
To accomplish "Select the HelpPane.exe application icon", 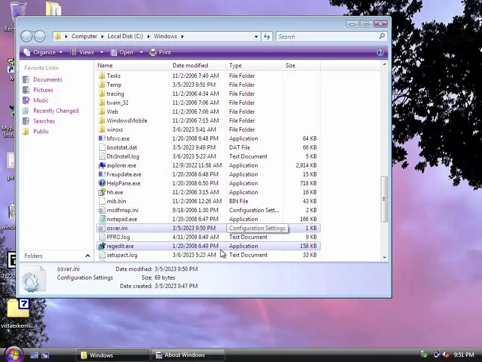I will [x=102, y=183].
